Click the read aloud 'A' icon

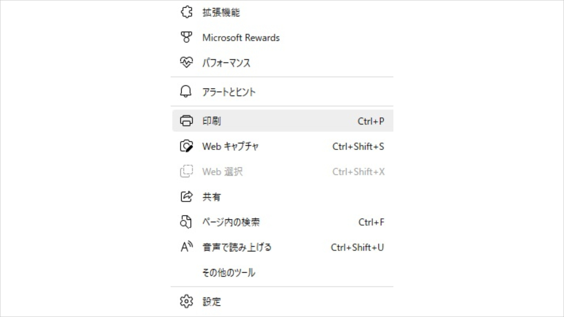[186, 247]
